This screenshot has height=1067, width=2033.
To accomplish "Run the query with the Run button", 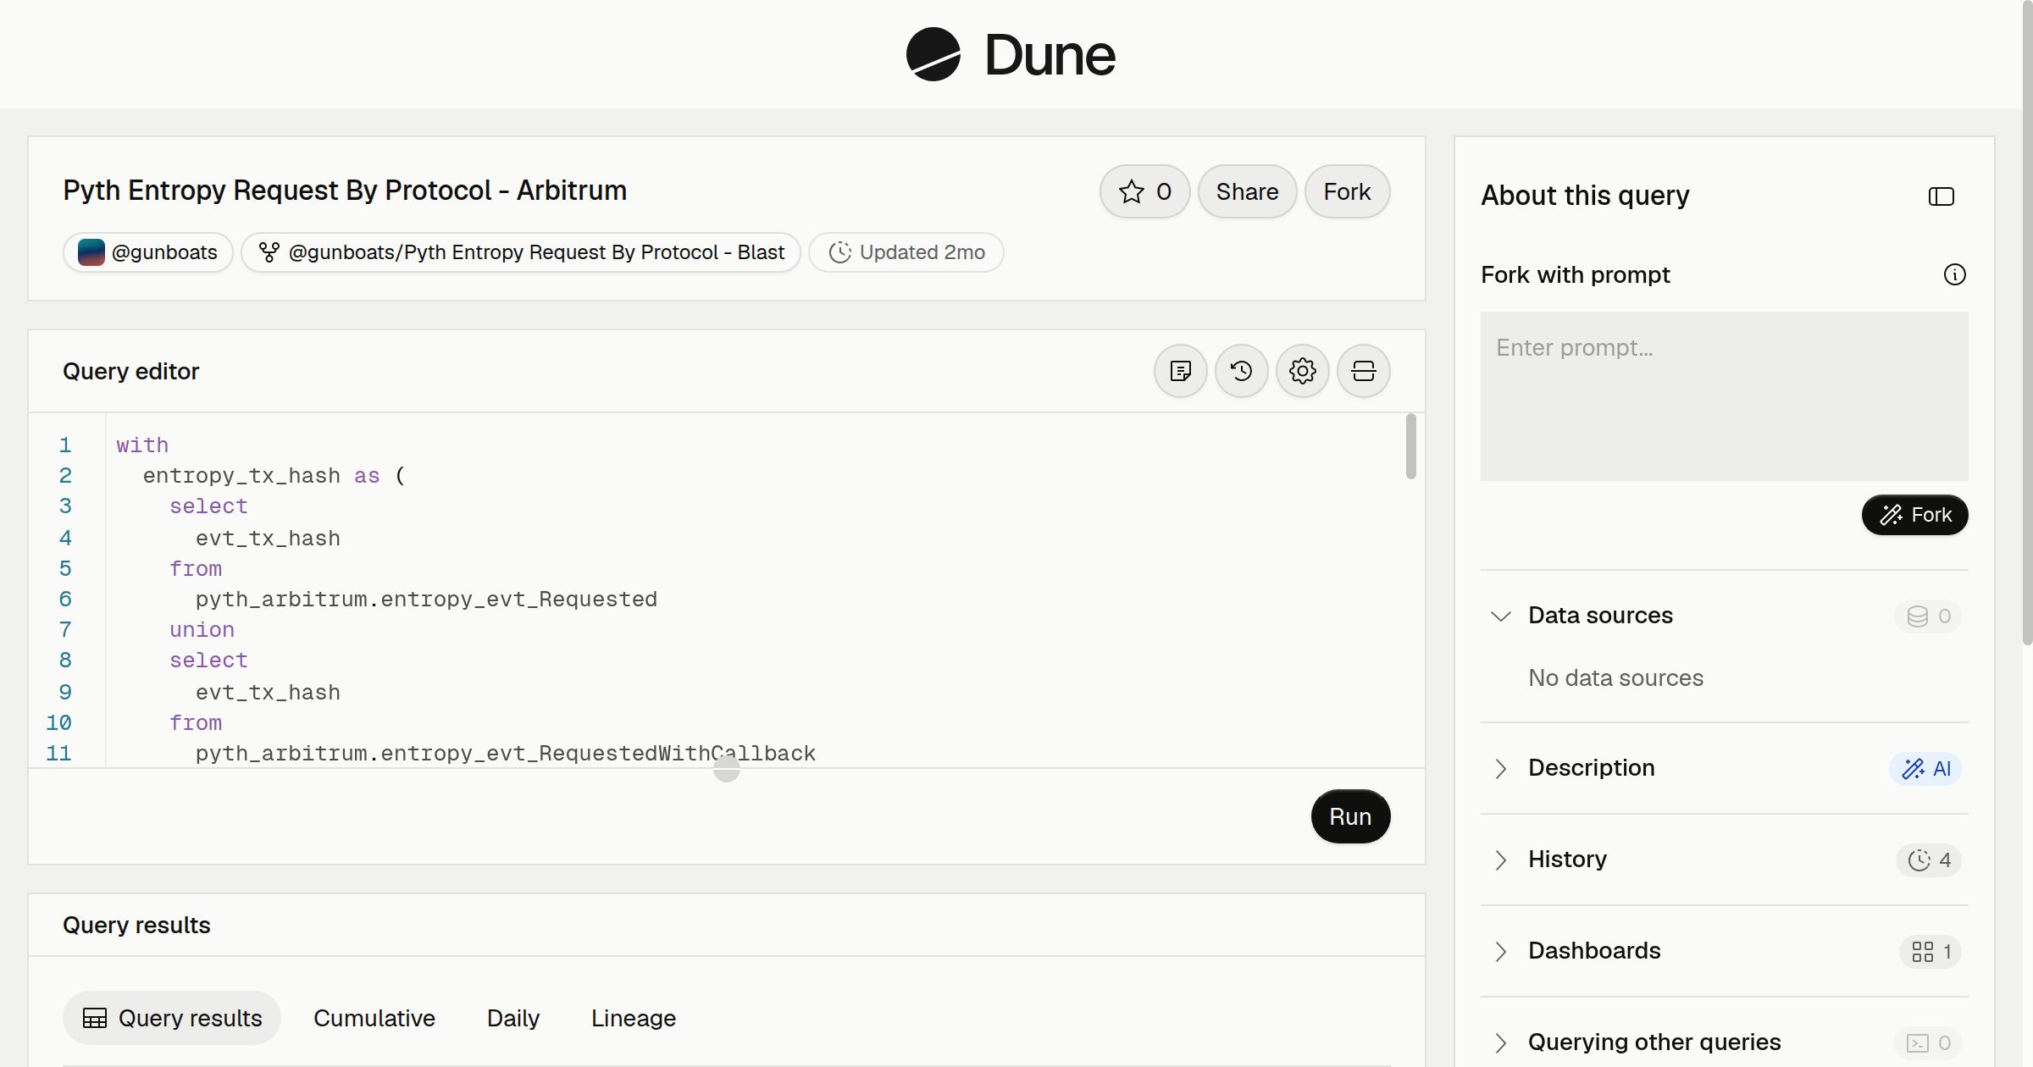I will pos(1350,816).
